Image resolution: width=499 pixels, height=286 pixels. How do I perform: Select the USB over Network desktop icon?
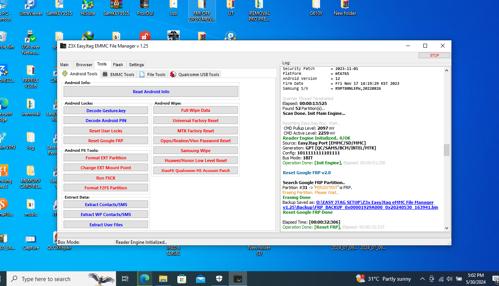click(x=31, y=43)
